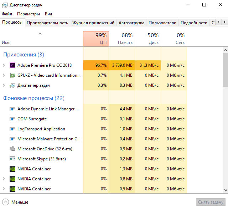Open the Файл menu
Screen dimensions: 228x210
tap(7, 14)
